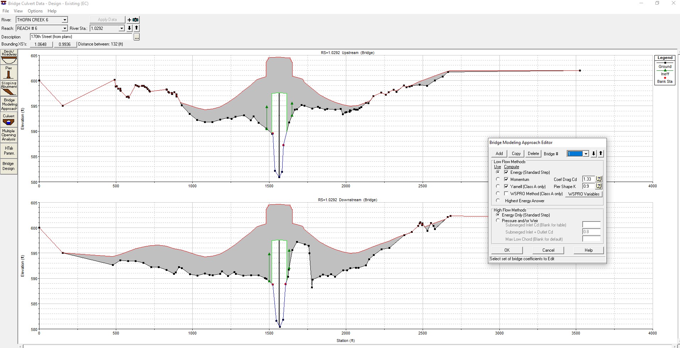Click OK in Bridge Modeling Approach Editor

pyautogui.click(x=507, y=250)
